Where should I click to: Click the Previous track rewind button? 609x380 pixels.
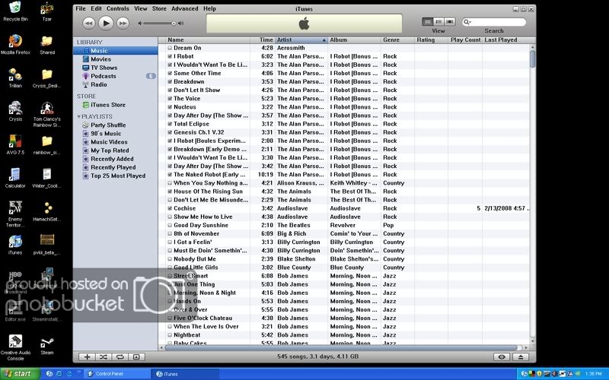tap(88, 24)
